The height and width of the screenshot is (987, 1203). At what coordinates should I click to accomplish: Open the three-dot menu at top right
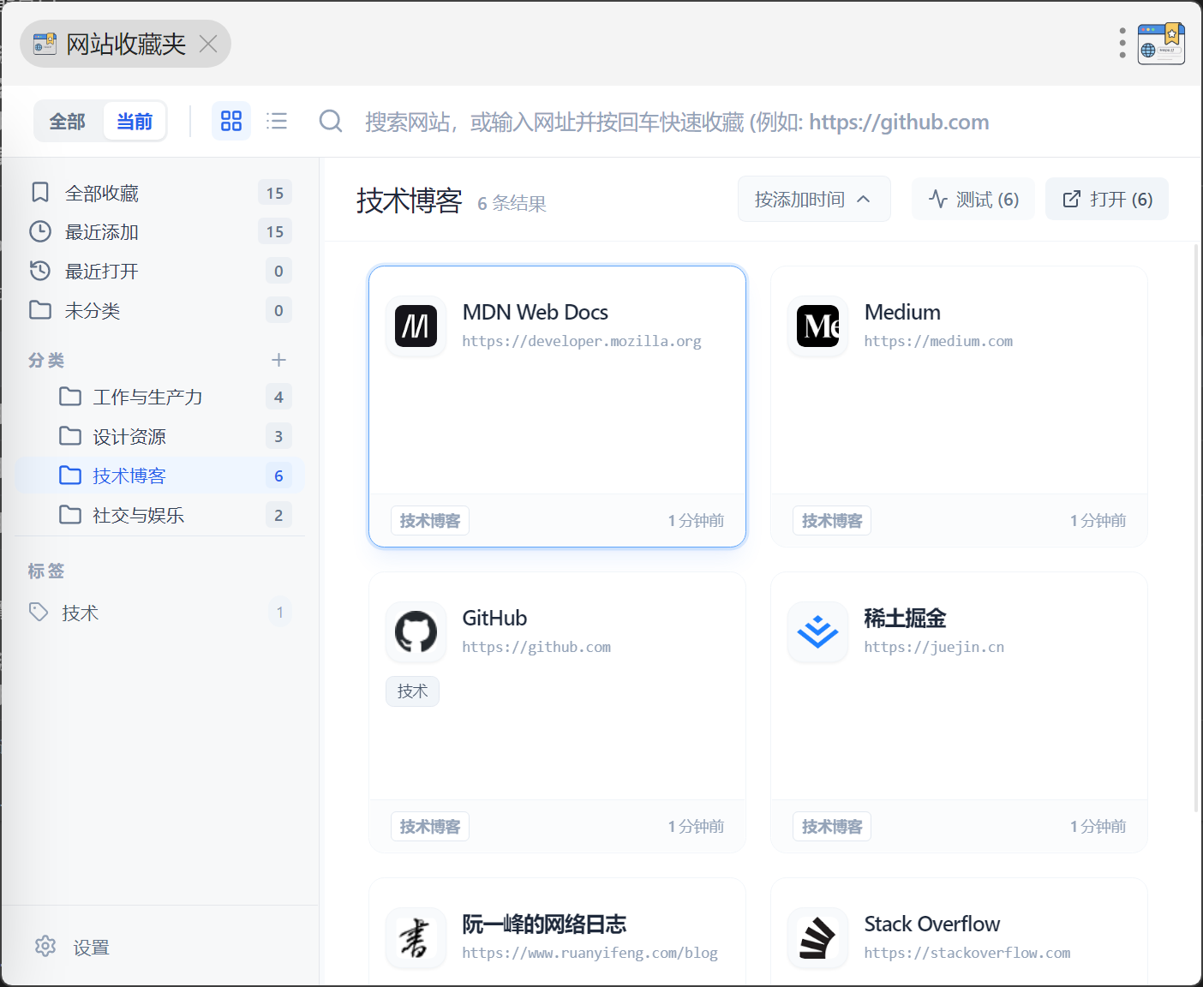point(1122,43)
